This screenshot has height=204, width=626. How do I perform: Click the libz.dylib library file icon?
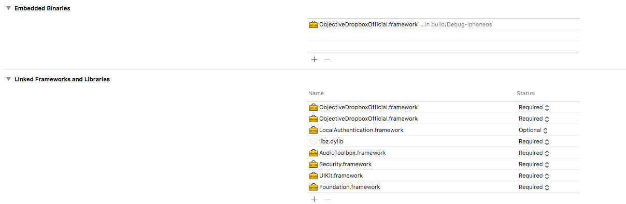[x=313, y=141]
